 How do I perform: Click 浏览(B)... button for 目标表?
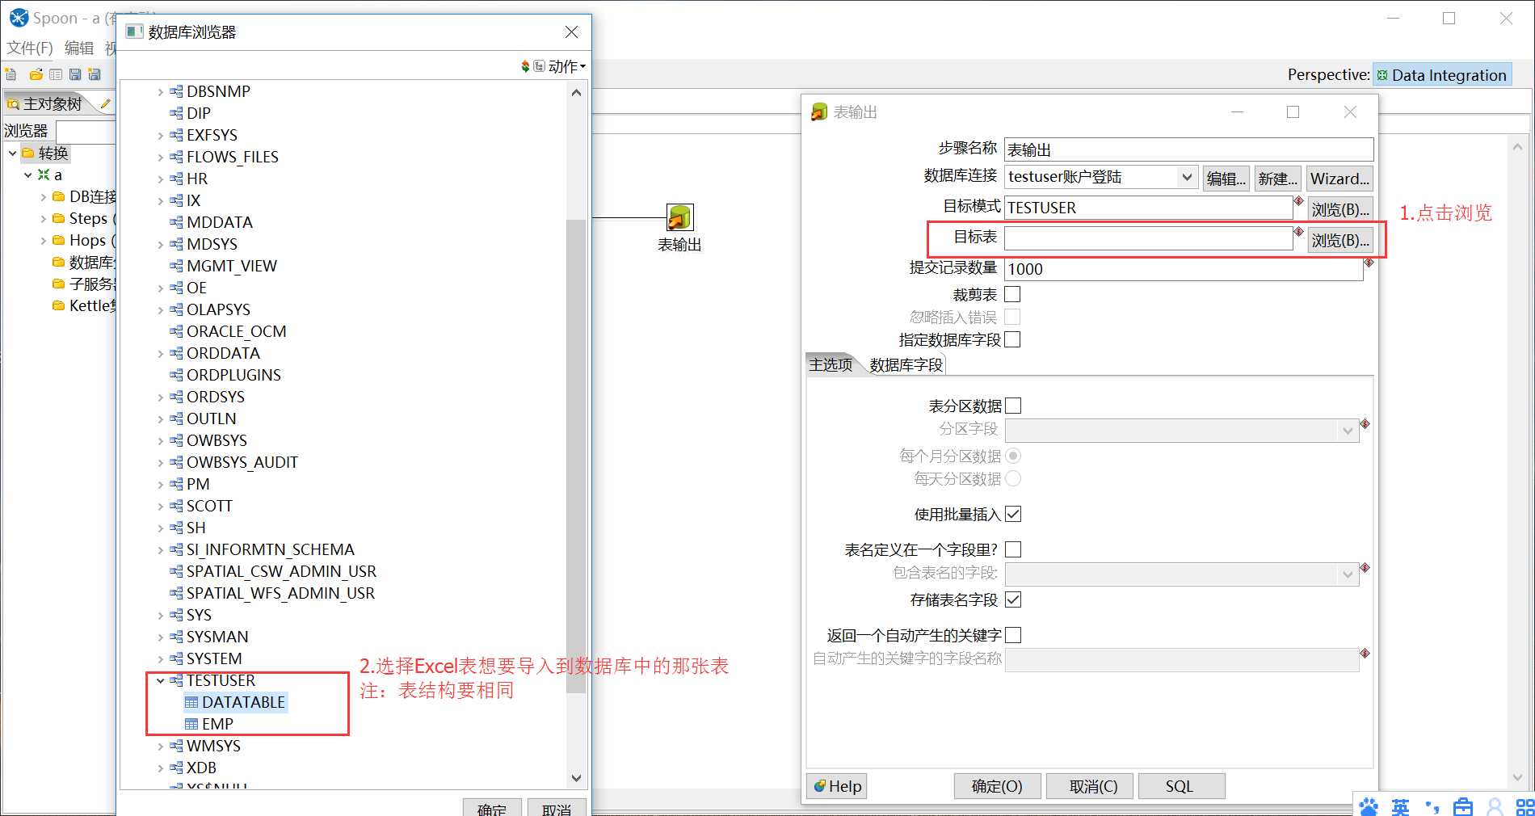tap(1340, 240)
